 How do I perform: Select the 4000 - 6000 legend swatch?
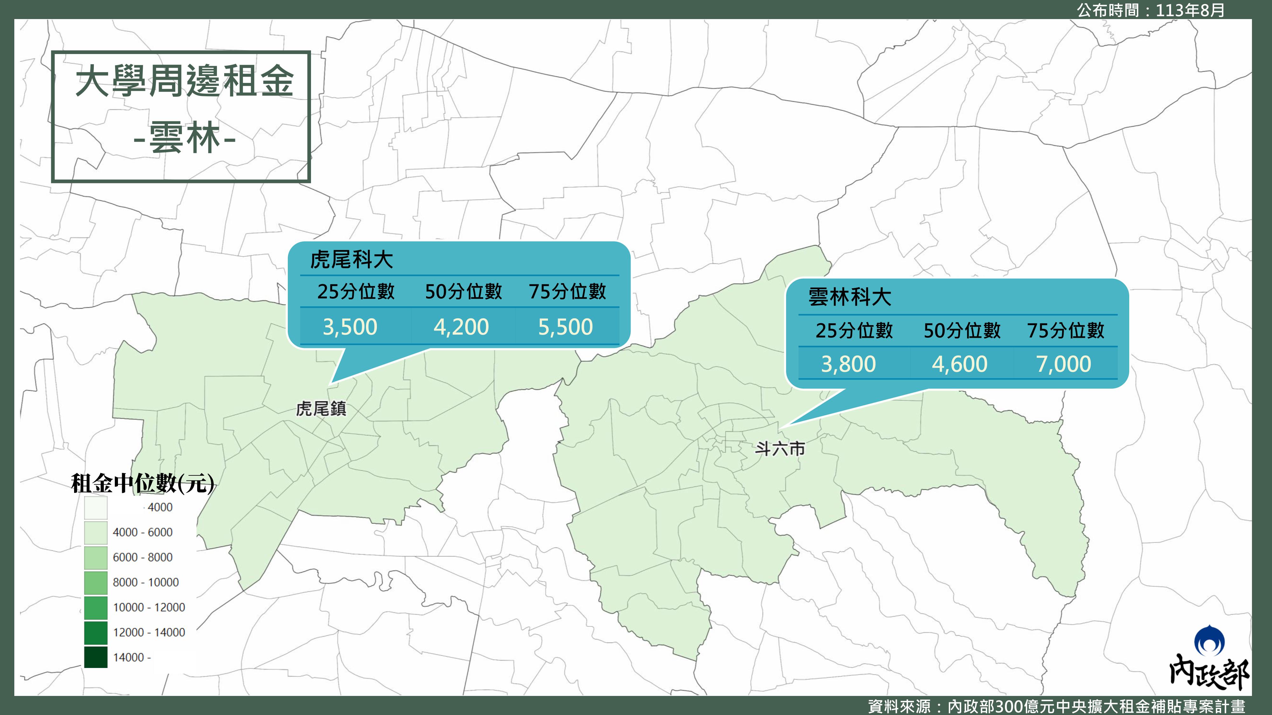95,532
